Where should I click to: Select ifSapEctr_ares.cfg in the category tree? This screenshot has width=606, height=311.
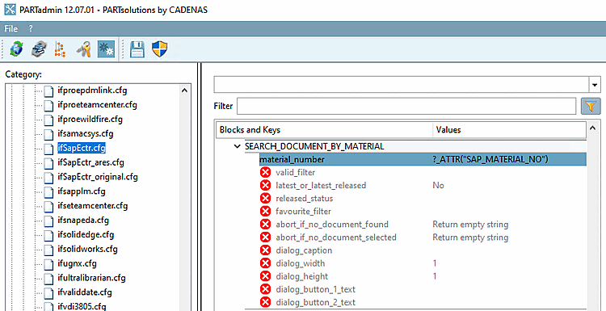pyautogui.click(x=90, y=162)
